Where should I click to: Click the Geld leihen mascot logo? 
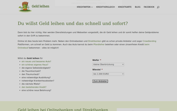click(25, 7)
